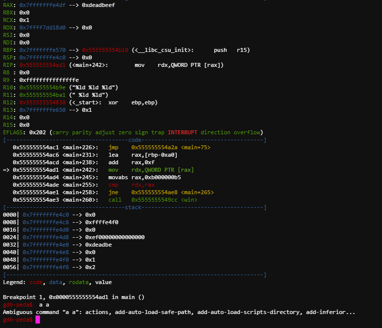Select R9 value 0xfffffffffffffffe
This screenshot has height=328, width=382.
49,80
